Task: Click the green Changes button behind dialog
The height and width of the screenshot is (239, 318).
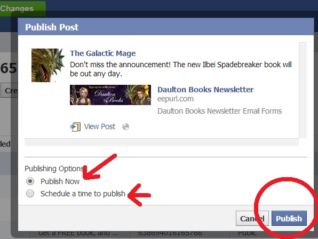Action: click(23, 9)
